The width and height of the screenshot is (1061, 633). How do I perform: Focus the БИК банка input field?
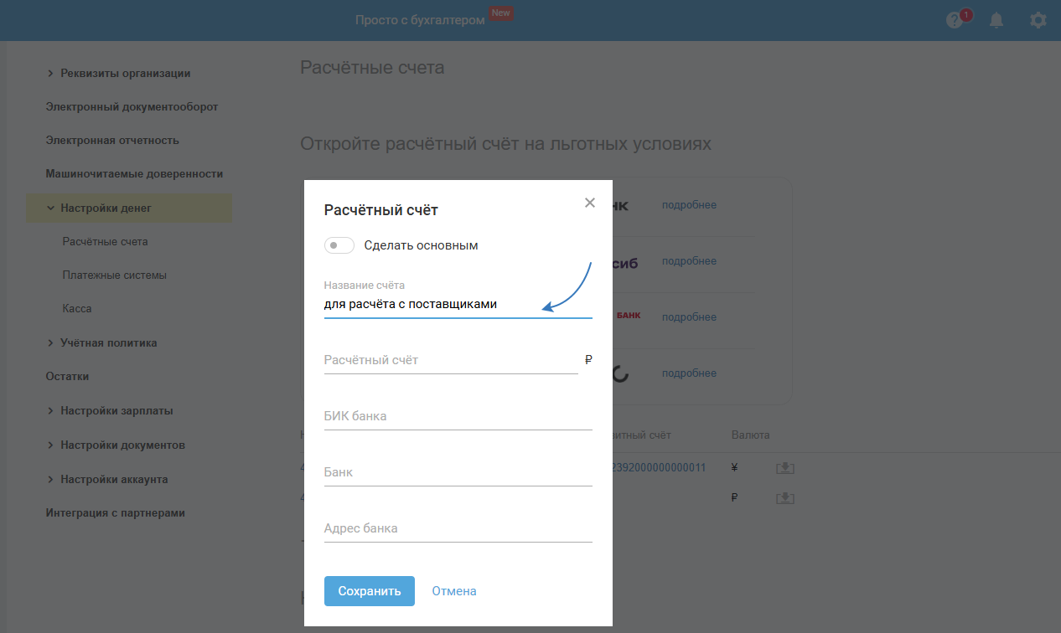pos(458,417)
